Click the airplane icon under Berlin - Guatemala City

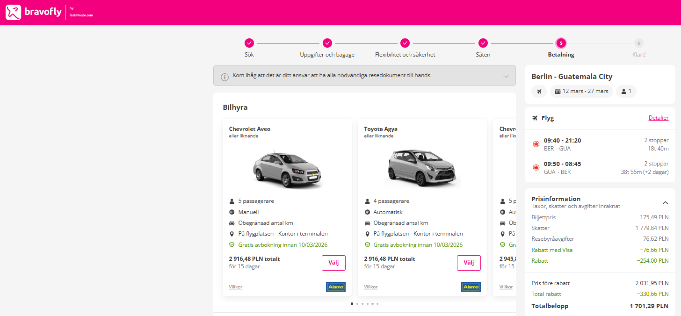point(539,91)
